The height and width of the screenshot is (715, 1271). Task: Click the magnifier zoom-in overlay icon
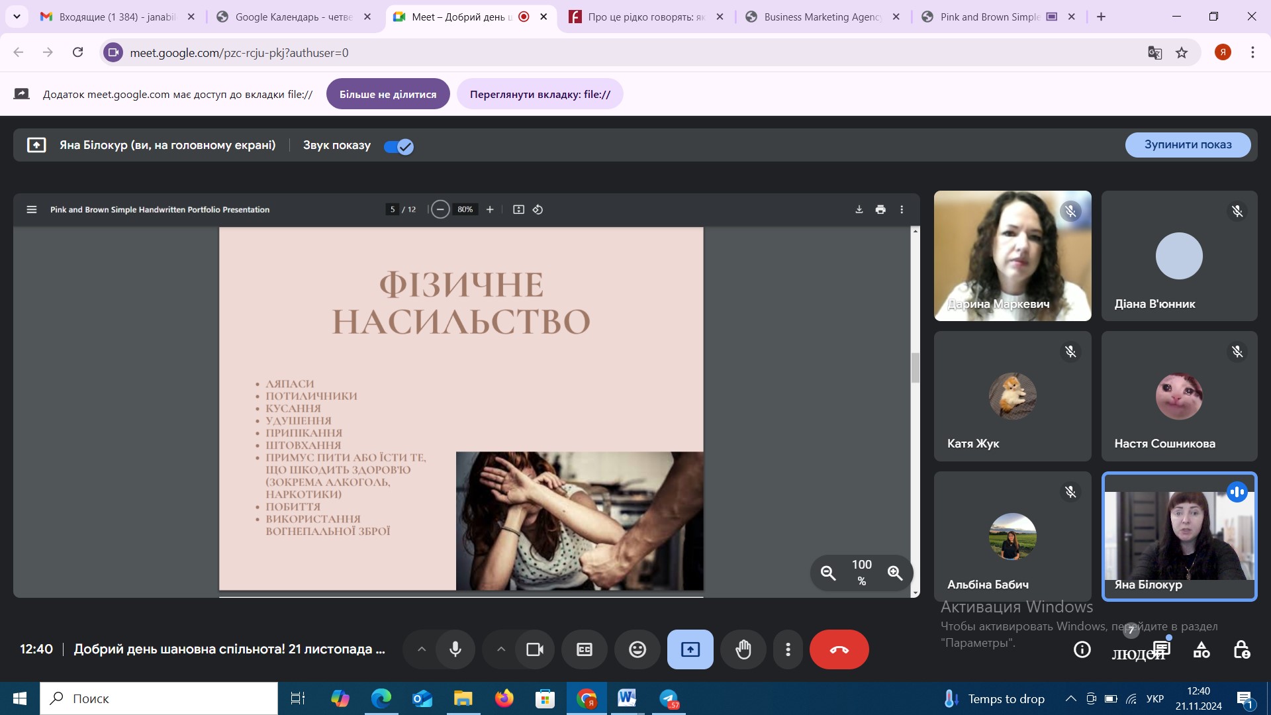coord(895,573)
